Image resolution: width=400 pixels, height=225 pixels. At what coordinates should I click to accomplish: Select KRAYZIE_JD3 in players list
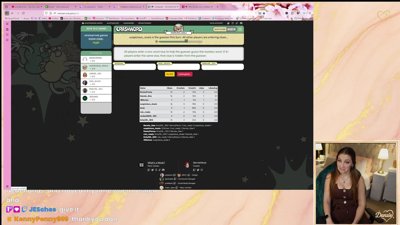96,90
